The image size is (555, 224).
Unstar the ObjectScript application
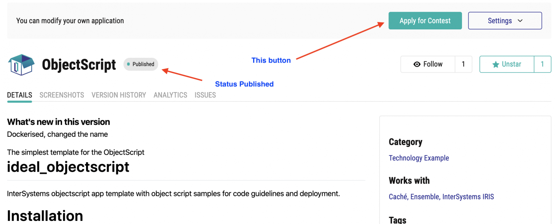tap(507, 64)
